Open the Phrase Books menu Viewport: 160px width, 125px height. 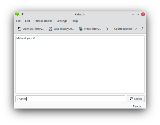43,21
